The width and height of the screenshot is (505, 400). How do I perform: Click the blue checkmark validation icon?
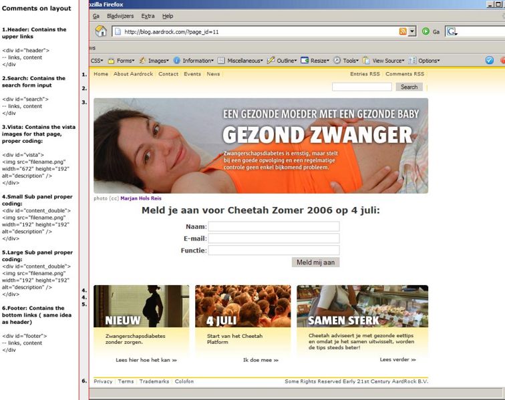pos(490,60)
